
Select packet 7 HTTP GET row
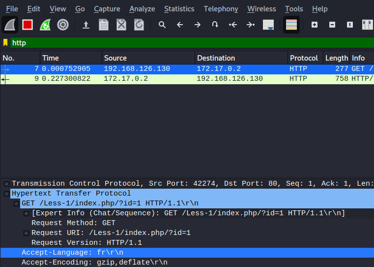point(187,69)
